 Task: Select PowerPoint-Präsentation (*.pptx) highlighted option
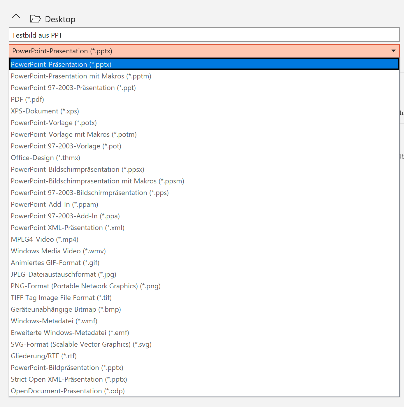coord(204,64)
